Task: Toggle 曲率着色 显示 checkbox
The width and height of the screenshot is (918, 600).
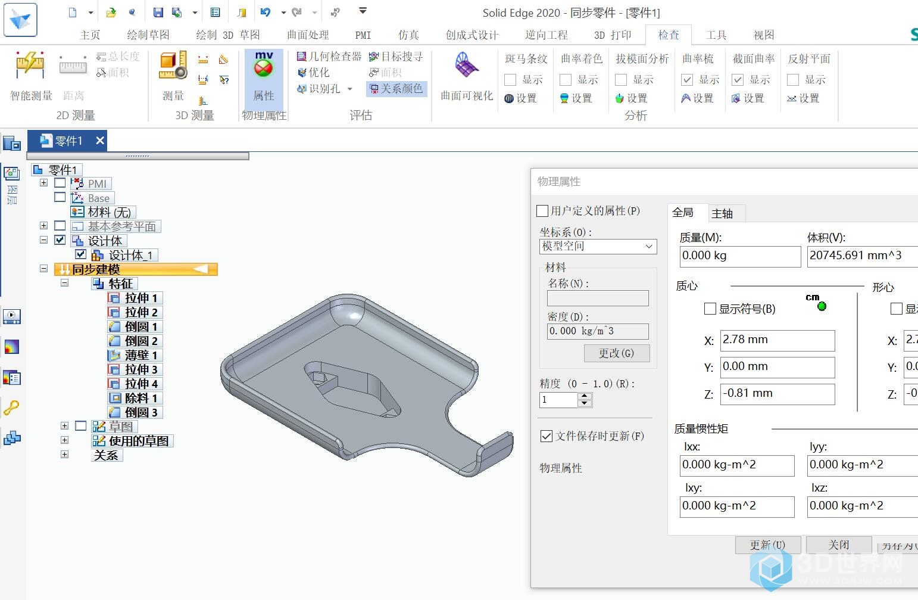Action: click(x=566, y=80)
